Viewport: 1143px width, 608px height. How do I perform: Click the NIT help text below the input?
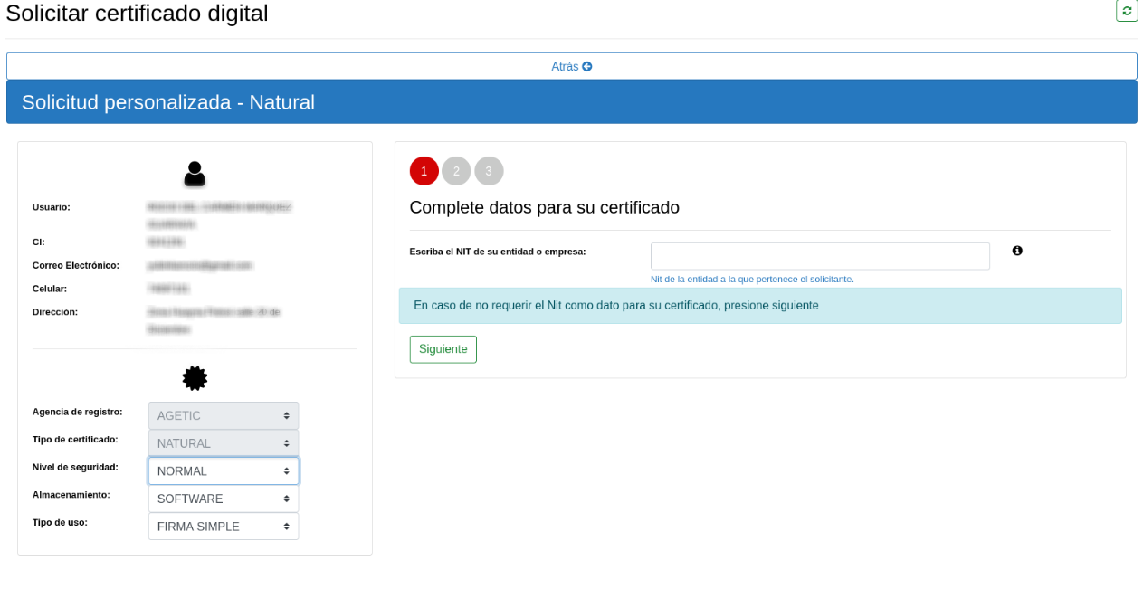(752, 279)
